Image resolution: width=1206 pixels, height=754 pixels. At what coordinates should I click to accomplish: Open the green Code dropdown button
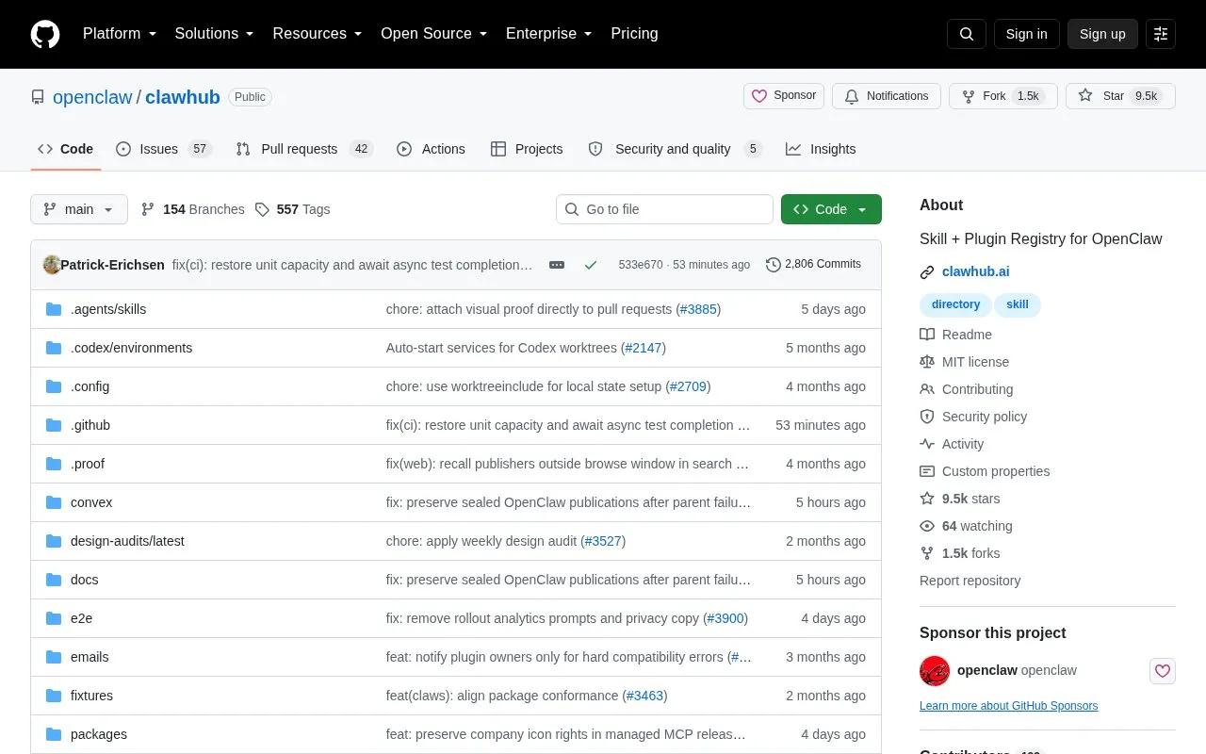tap(831, 209)
